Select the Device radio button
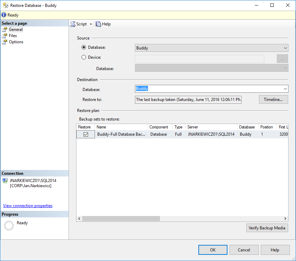Image resolution: width=296 pixels, height=261 pixels. pos(84,57)
